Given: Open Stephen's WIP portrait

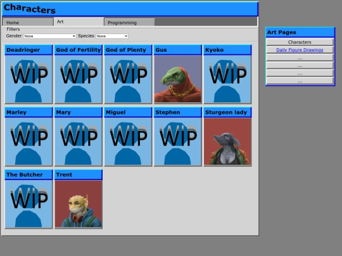Looking at the screenshot, I should pos(178,142).
